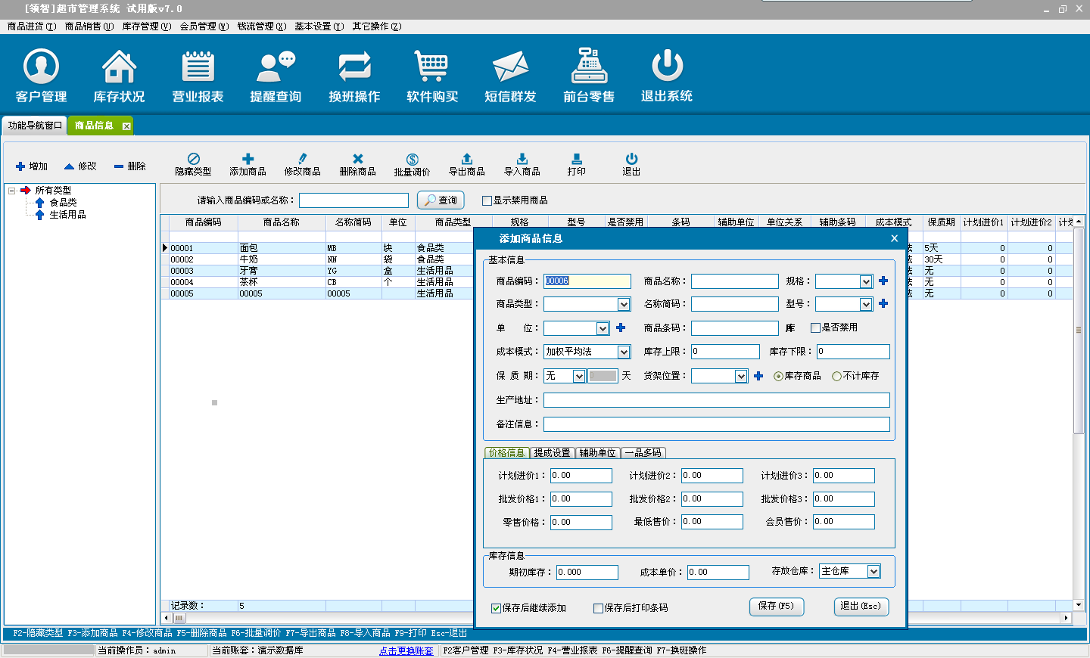Screen dimensions: 1090x658
Task: Open the 商品进货 menu
Action: click(x=32, y=26)
